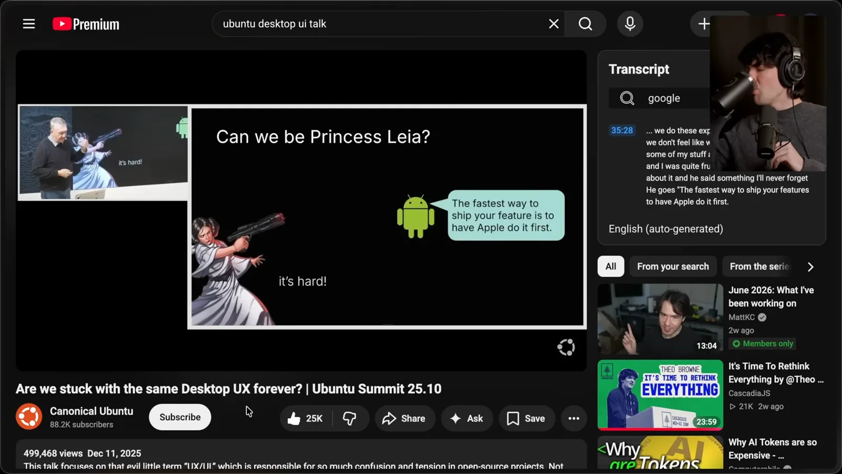Run search with magnifier button
The height and width of the screenshot is (474, 842).
click(585, 24)
